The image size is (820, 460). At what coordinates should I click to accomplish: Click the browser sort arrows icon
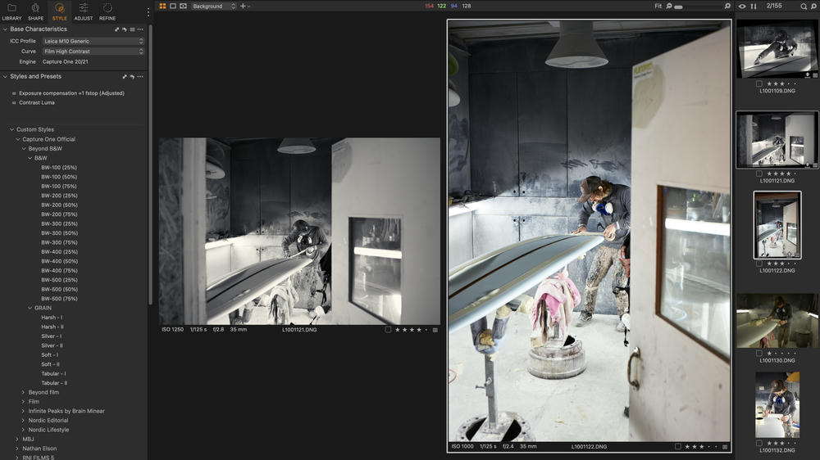pyautogui.click(x=754, y=6)
